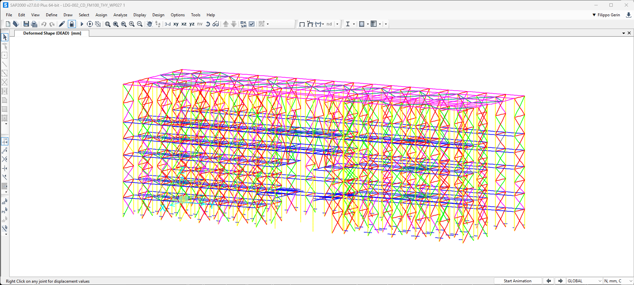This screenshot has width=634, height=285.
Task: Open the Assign menu
Action: pos(101,15)
